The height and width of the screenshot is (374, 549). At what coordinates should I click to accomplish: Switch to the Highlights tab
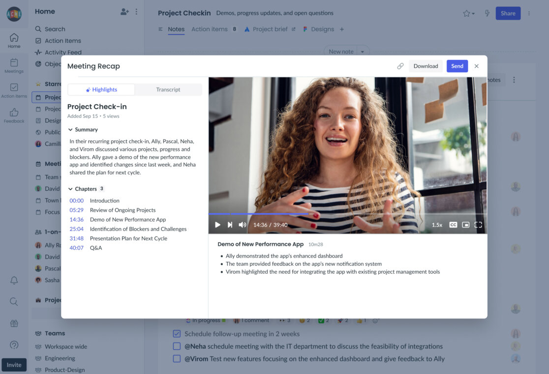tap(101, 89)
